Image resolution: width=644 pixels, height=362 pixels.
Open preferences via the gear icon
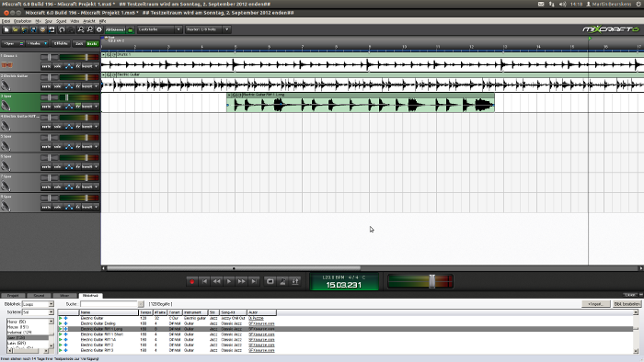[99, 29]
